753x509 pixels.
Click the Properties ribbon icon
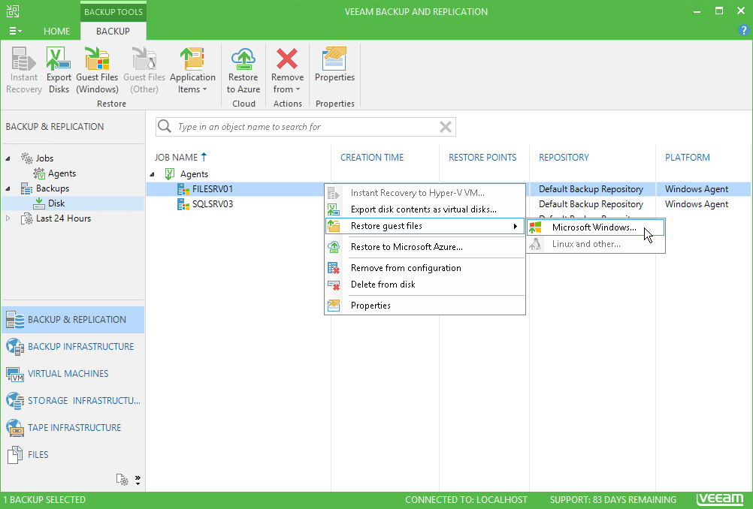point(334,65)
